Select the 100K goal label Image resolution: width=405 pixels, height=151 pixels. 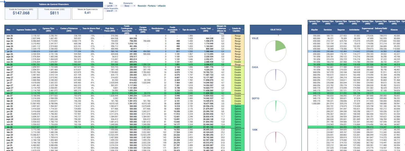click(x=255, y=130)
